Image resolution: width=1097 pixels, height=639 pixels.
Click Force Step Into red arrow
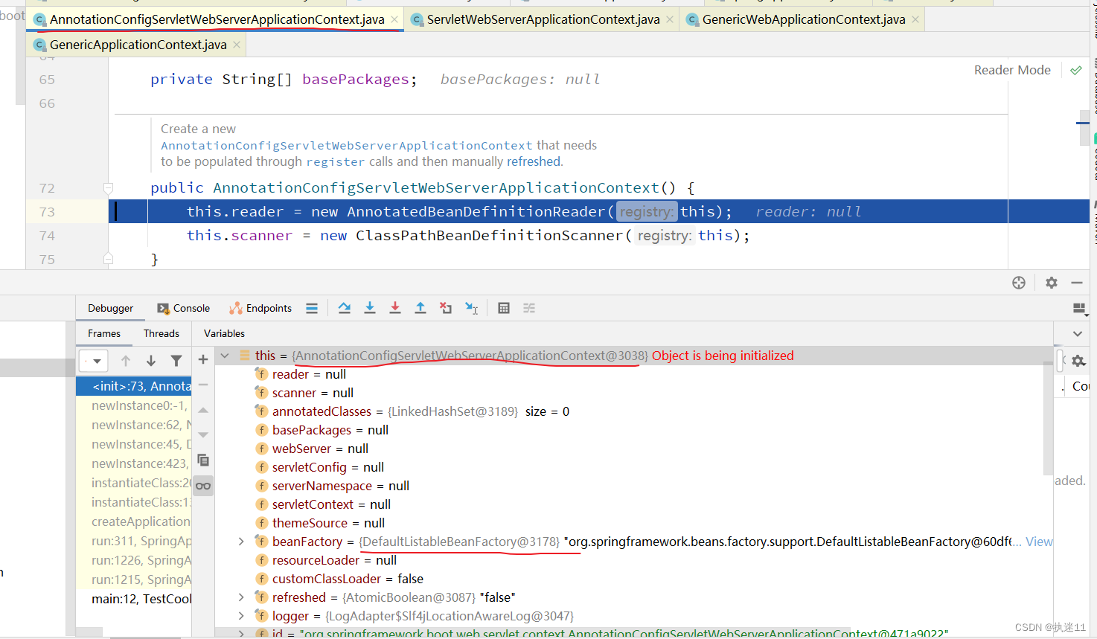[x=395, y=308]
